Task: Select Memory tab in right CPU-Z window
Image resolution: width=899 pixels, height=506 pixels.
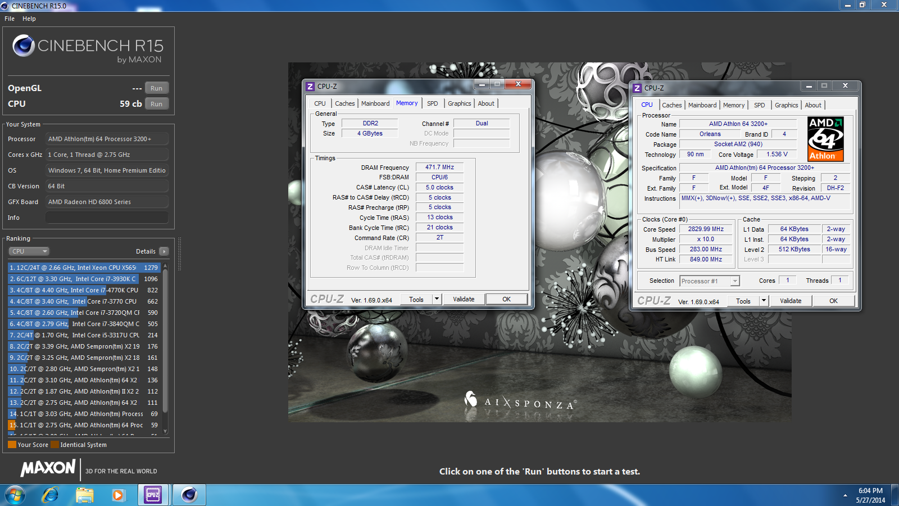Action: (x=734, y=105)
